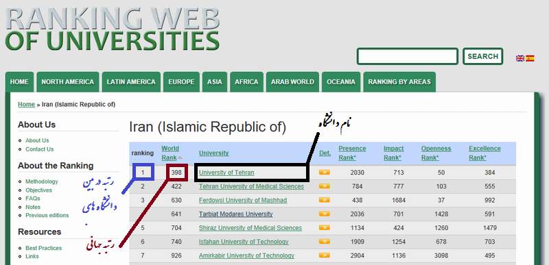549x265 pixels.
Task: Open the LATIN AMERICA tab
Action: [x=131, y=81]
